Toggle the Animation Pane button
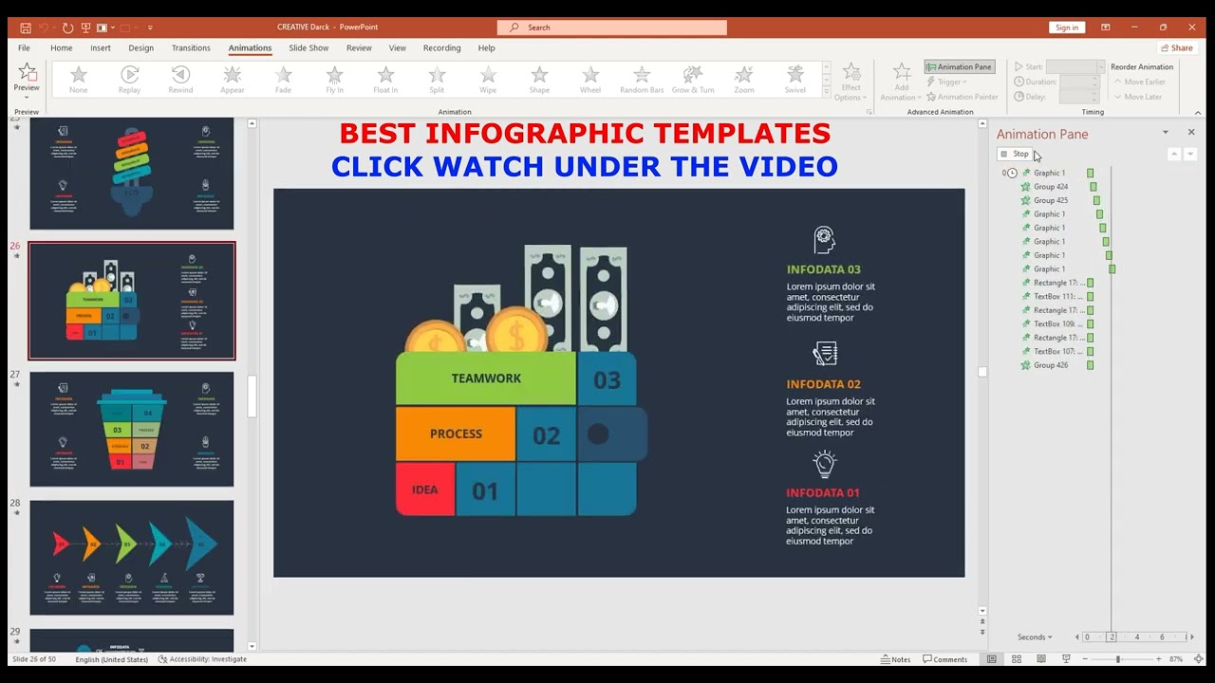1215x683 pixels. [959, 66]
